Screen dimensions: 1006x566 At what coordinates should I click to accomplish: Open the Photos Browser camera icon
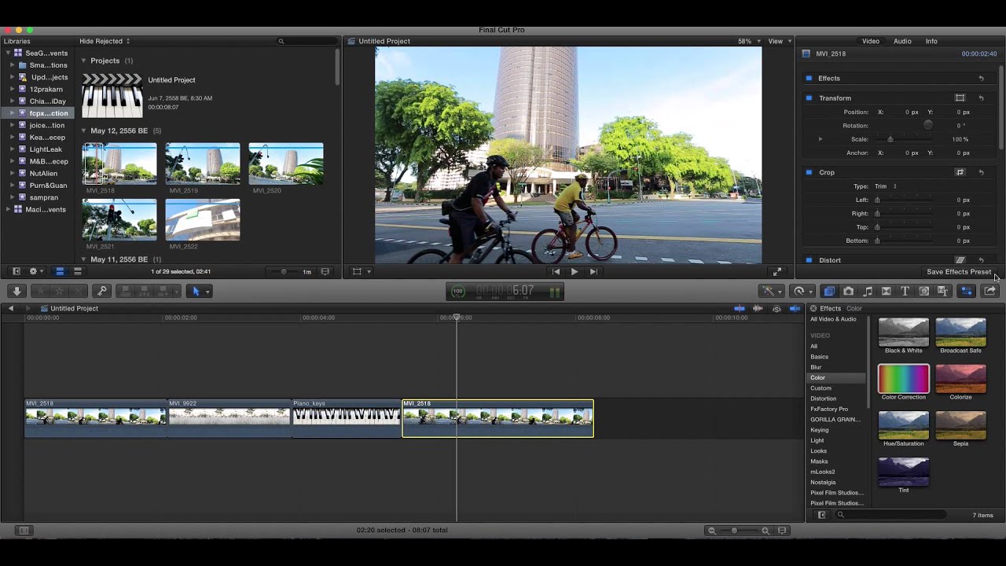[x=848, y=291]
